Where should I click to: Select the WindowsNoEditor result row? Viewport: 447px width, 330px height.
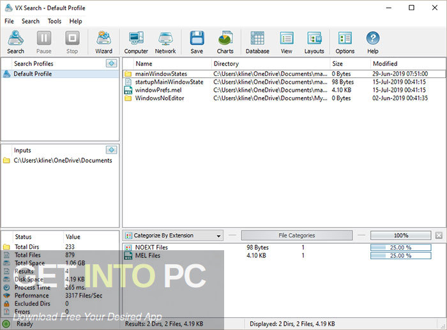pyautogui.click(x=284, y=98)
